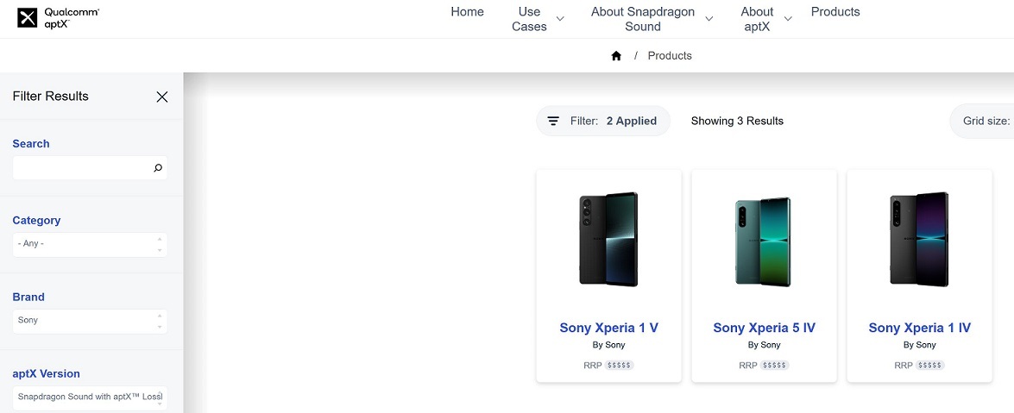Click the home breadcrumb icon
Image resolution: width=1014 pixels, height=413 pixels.
(x=616, y=56)
